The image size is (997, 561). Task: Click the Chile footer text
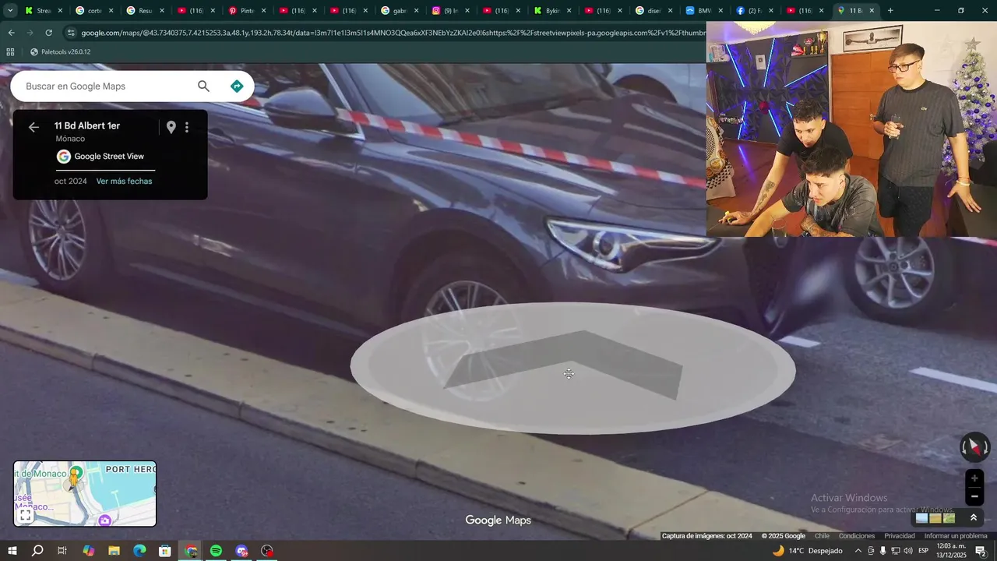point(822,536)
